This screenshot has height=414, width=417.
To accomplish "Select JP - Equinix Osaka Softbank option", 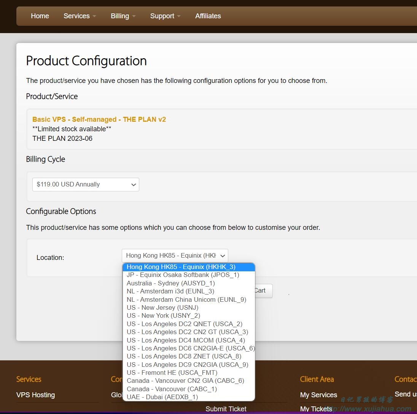I will click(x=189, y=275).
